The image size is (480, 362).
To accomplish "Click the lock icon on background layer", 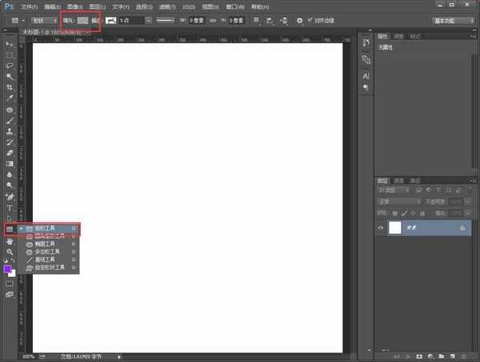I will (x=462, y=228).
